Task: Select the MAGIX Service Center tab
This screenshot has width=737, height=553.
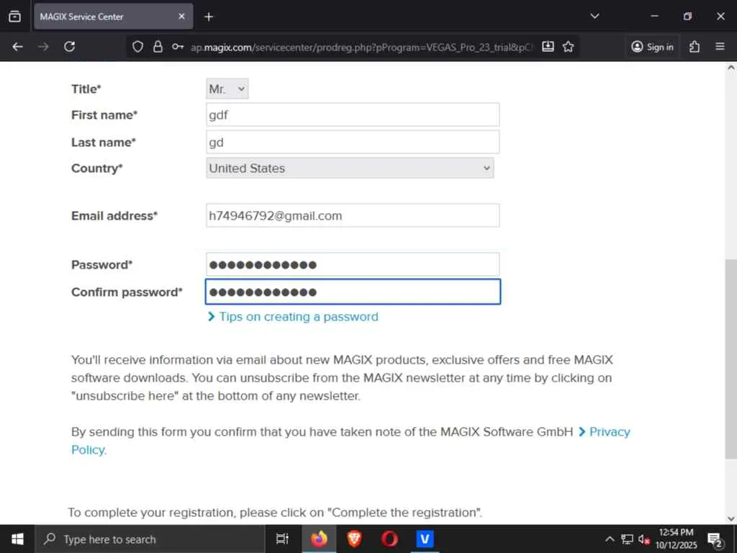Action: click(x=113, y=17)
